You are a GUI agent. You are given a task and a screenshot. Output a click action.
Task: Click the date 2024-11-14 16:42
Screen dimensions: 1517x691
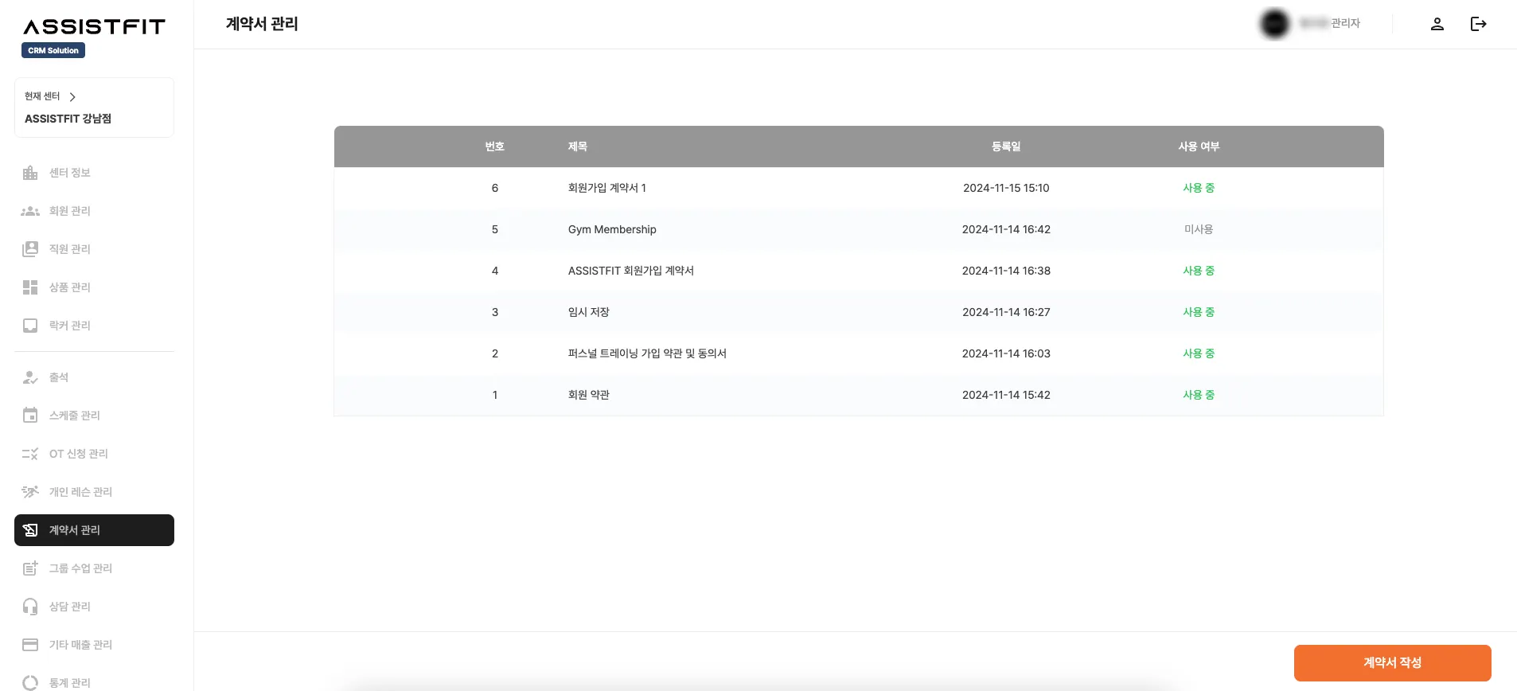click(1006, 229)
